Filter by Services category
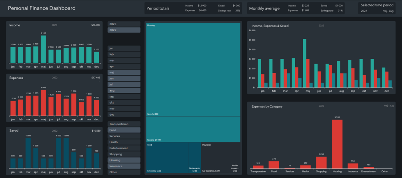Screen dimensions: 402x178 (124, 136)
